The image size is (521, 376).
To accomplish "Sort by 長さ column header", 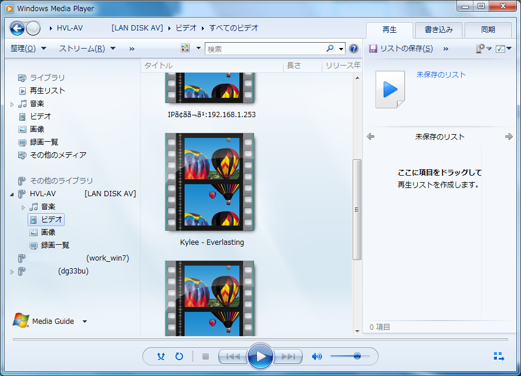I will (x=302, y=66).
